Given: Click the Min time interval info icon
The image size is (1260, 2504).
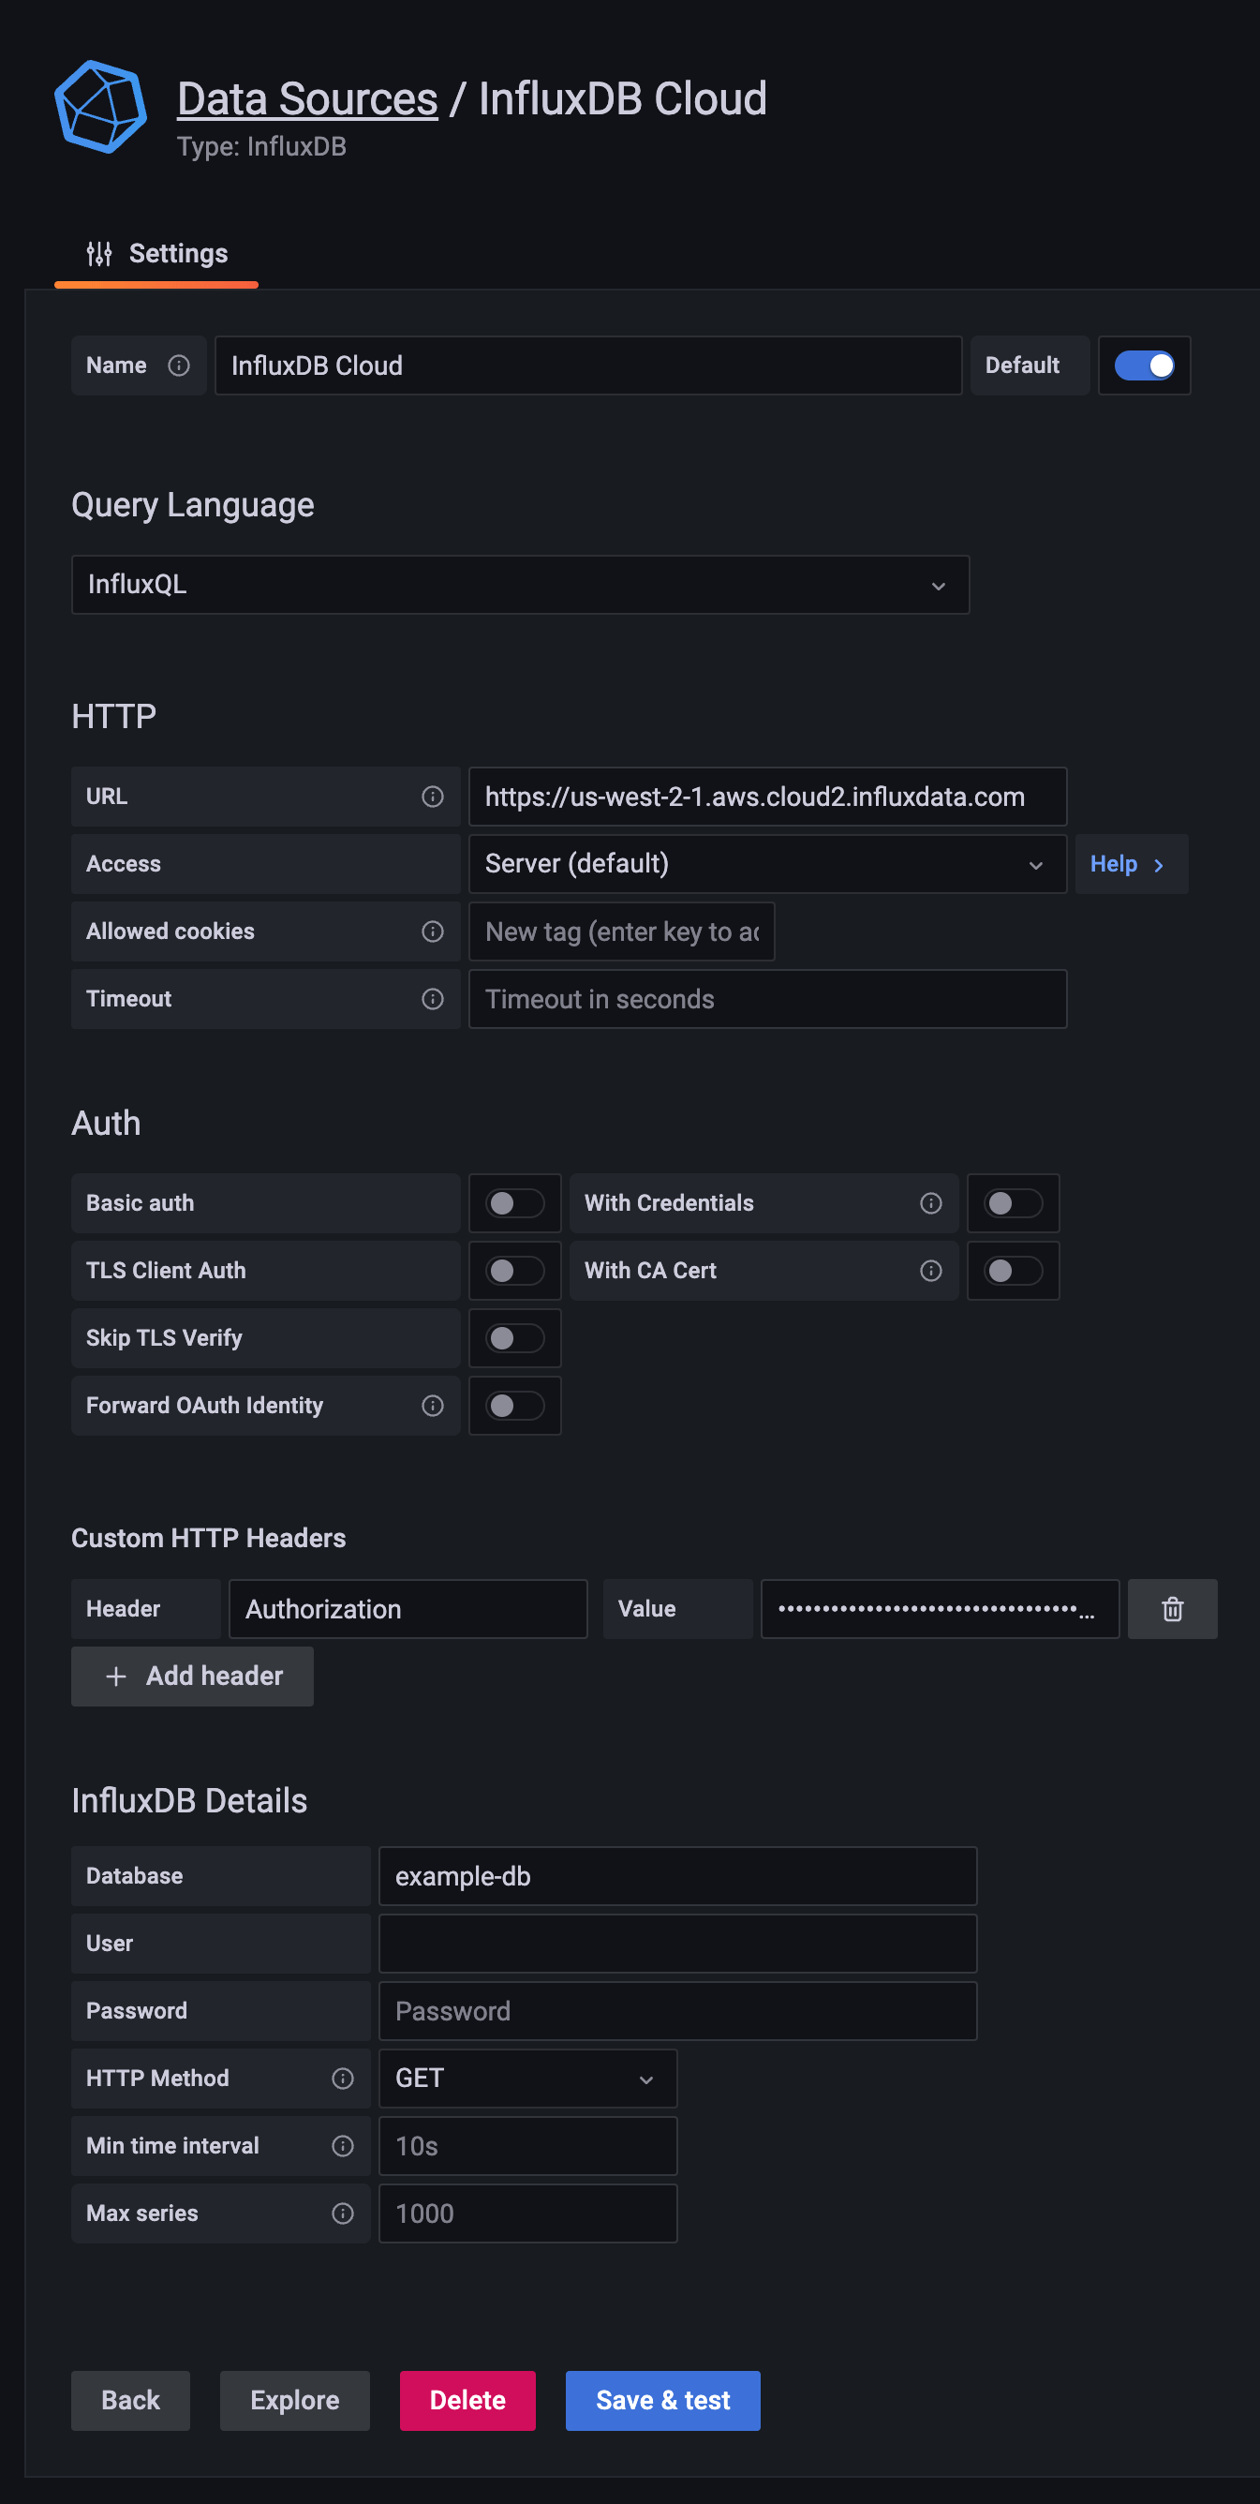Looking at the screenshot, I should click(343, 2146).
